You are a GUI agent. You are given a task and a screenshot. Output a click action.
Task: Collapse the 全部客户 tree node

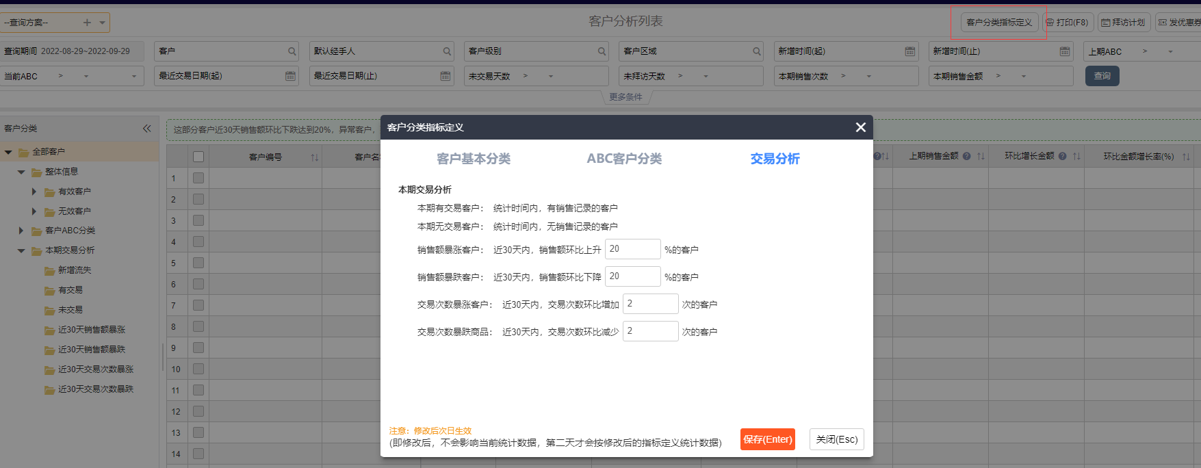click(8, 152)
